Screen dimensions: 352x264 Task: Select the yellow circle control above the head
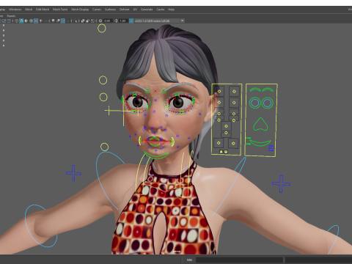102,29
